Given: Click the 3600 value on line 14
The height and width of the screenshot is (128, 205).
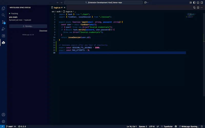Looking at the screenshot, I should coord(97,48).
